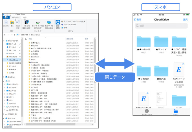This screenshot has width=192, height=132.
Task: Toggle the select-all checkbox beside 名前 header
Action: click(x=26, y=39)
